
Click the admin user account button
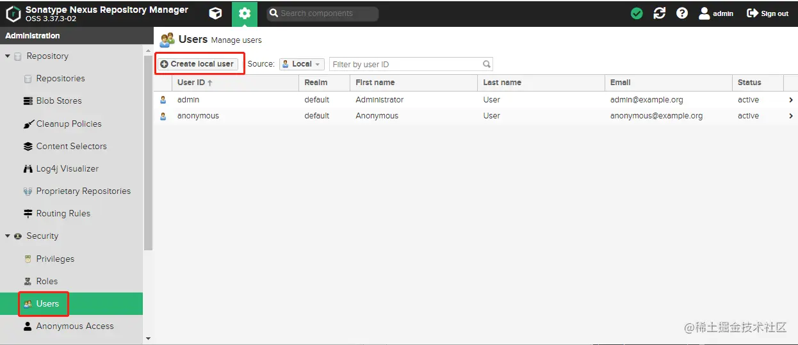click(x=716, y=13)
